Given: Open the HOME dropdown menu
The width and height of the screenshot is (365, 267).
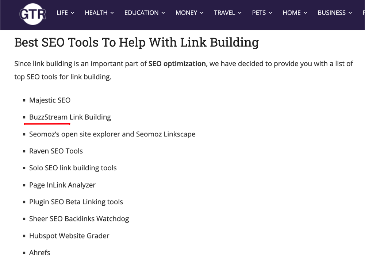Looking at the screenshot, I should tap(292, 12).
